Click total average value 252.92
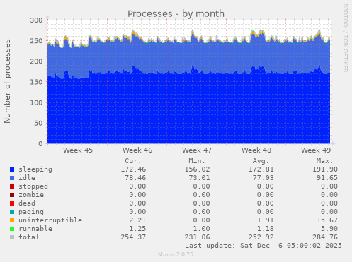The height and width of the screenshot is (262, 352). click(x=261, y=237)
